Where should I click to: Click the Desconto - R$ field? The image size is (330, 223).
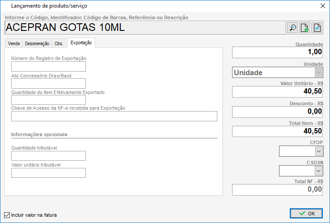click(x=277, y=111)
